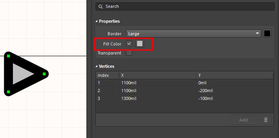Image resolution: width=279 pixels, height=138 pixels.
Task: Click inside the Search field
Action: point(186,7)
